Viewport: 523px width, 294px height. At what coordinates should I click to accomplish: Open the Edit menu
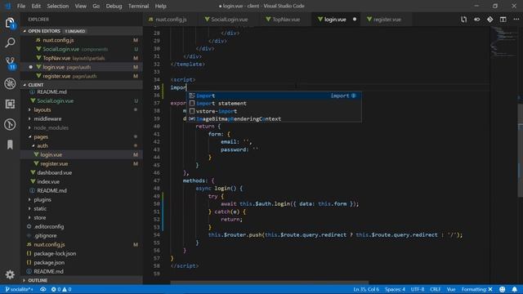[x=36, y=6]
